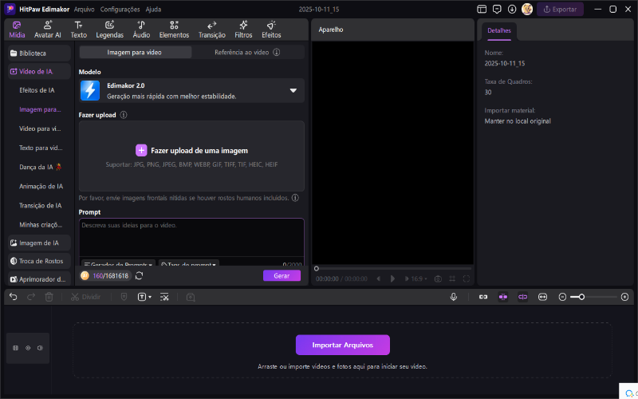Click the AI credits coin counter
The width and height of the screenshot is (638, 399).
pyautogui.click(x=105, y=275)
